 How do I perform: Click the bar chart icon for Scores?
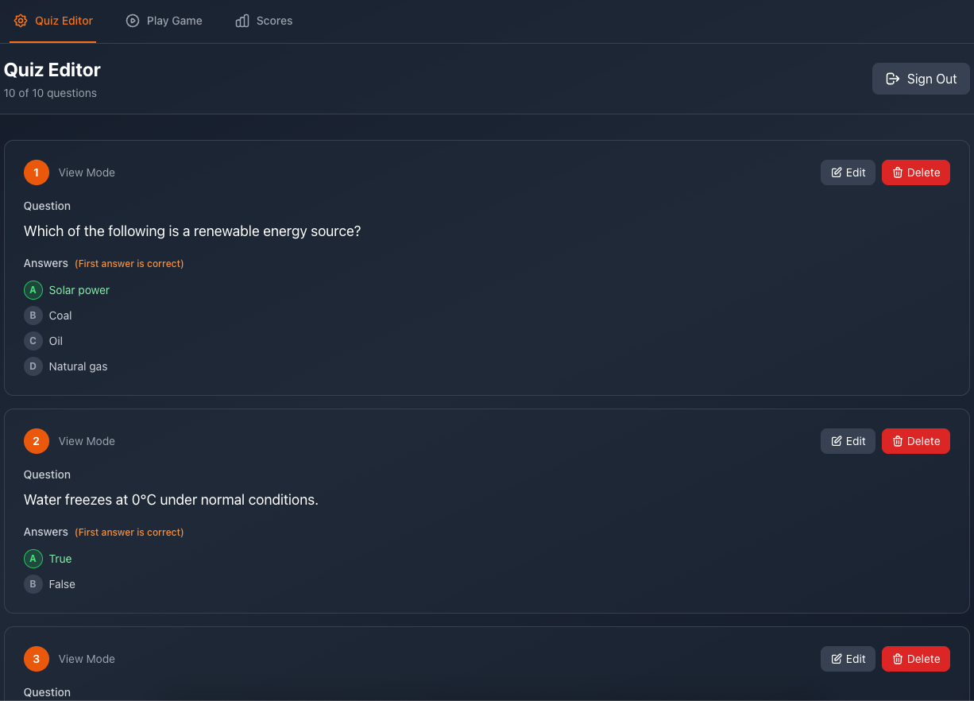coord(242,21)
